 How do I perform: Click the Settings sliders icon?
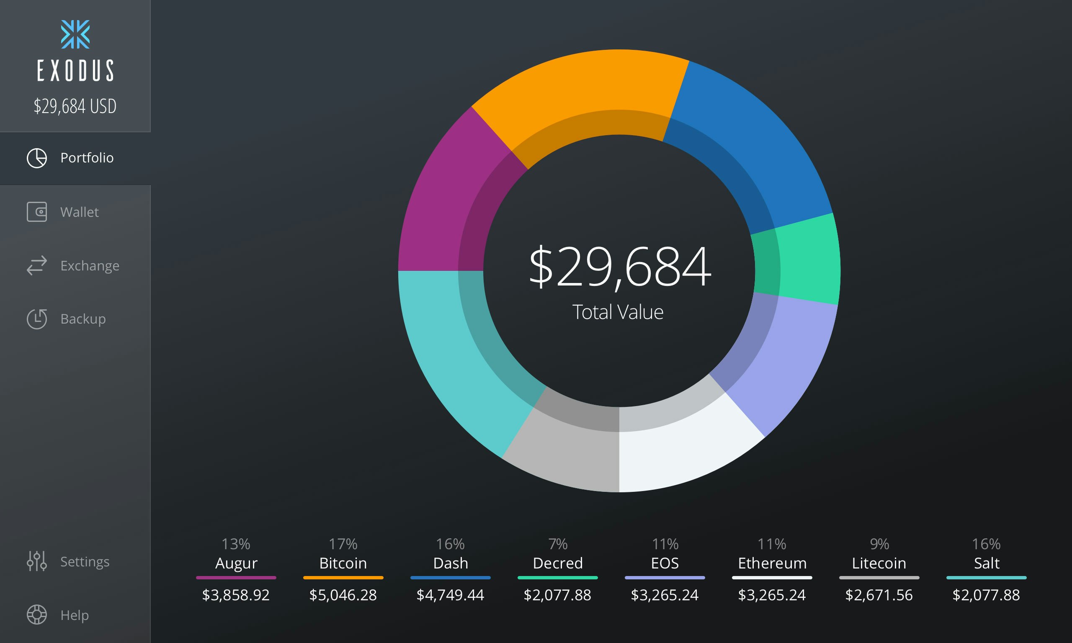pos(37,561)
